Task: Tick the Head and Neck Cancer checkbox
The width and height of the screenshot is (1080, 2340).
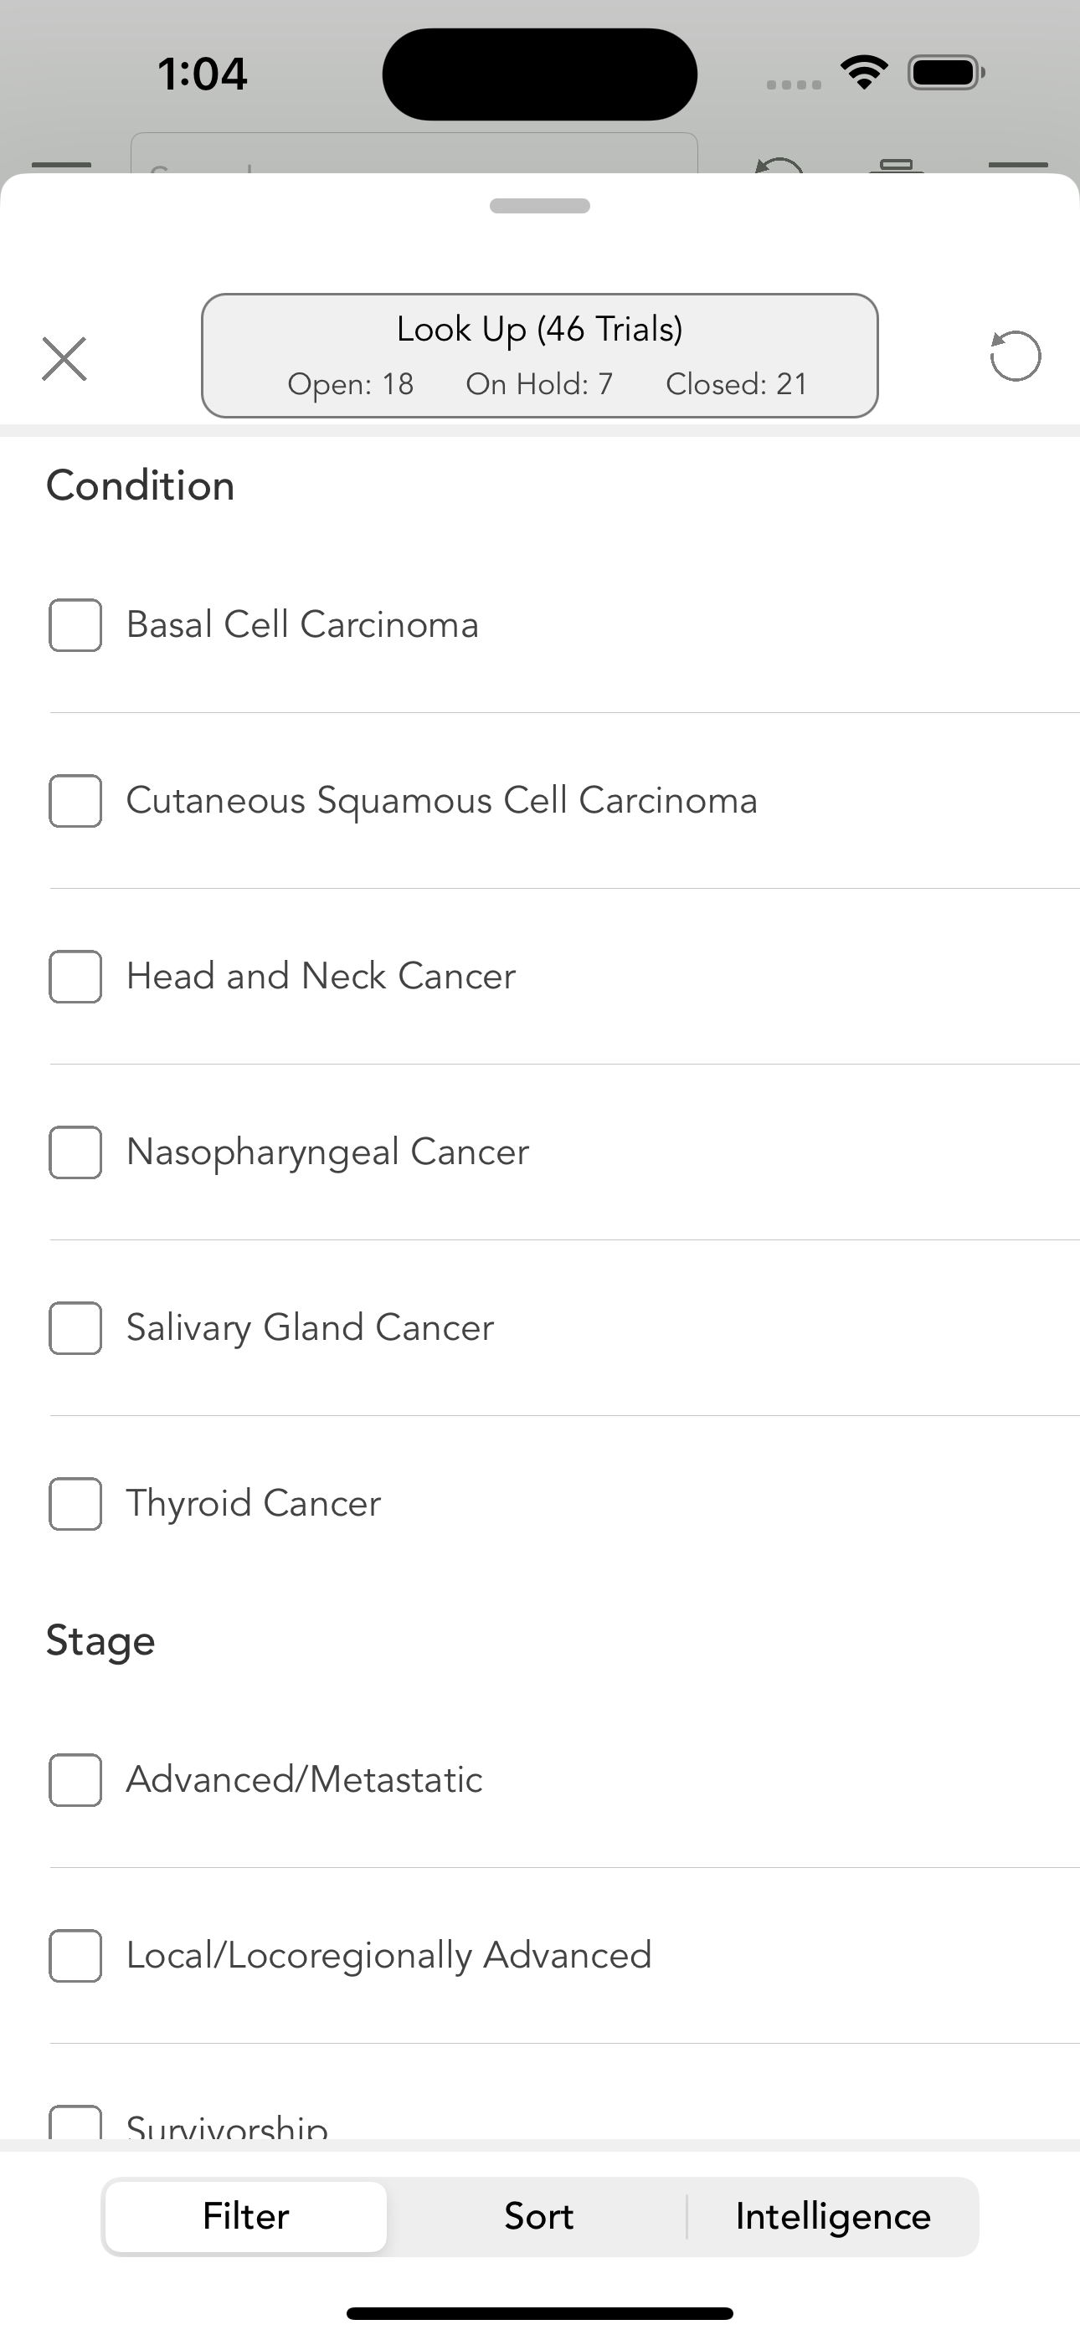Action: pos(75,977)
